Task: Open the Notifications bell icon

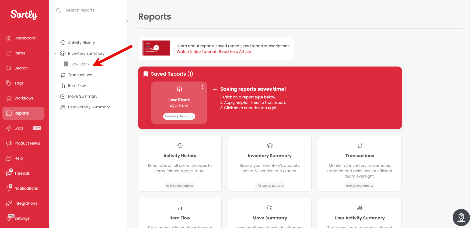Action: tap(9, 188)
